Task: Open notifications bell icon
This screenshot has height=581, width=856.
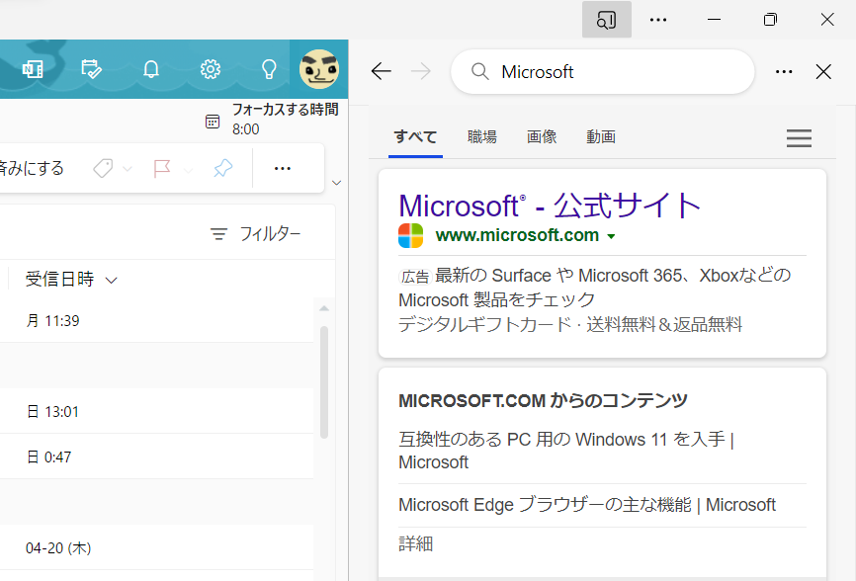Action: pyautogui.click(x=151, y=69)
